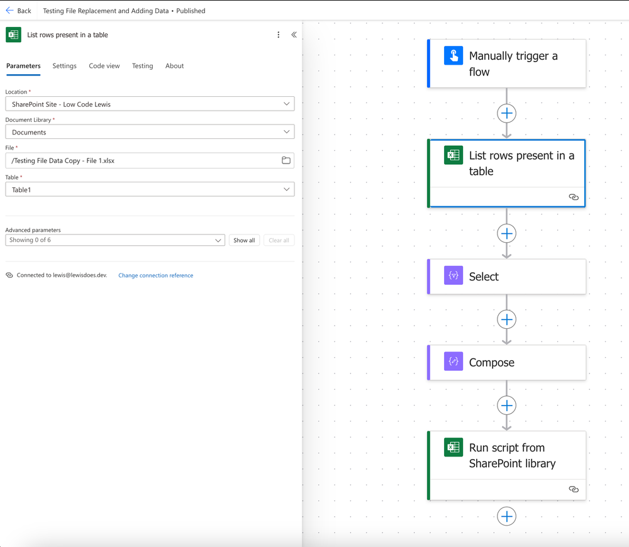
Task: Click the Show all button
Action: point(244,240)
